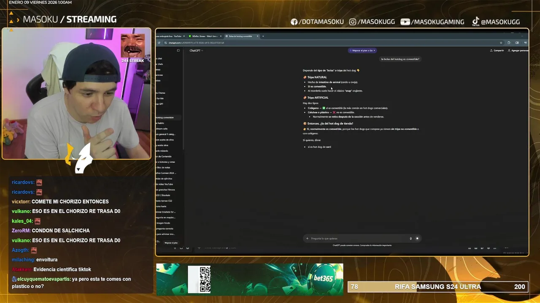Dismiss the Mejorar el plan a Go banner
The image size is (540, 303).
click(x=374, y=50)
